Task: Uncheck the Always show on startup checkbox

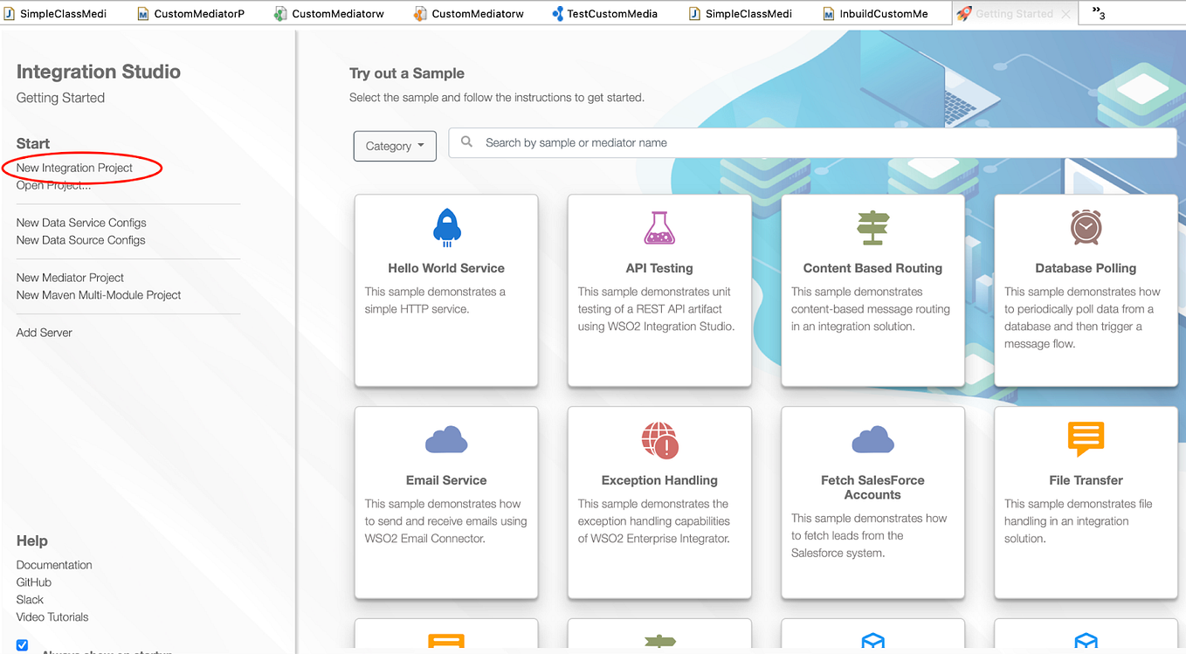Action: click(x=21, y=644)
